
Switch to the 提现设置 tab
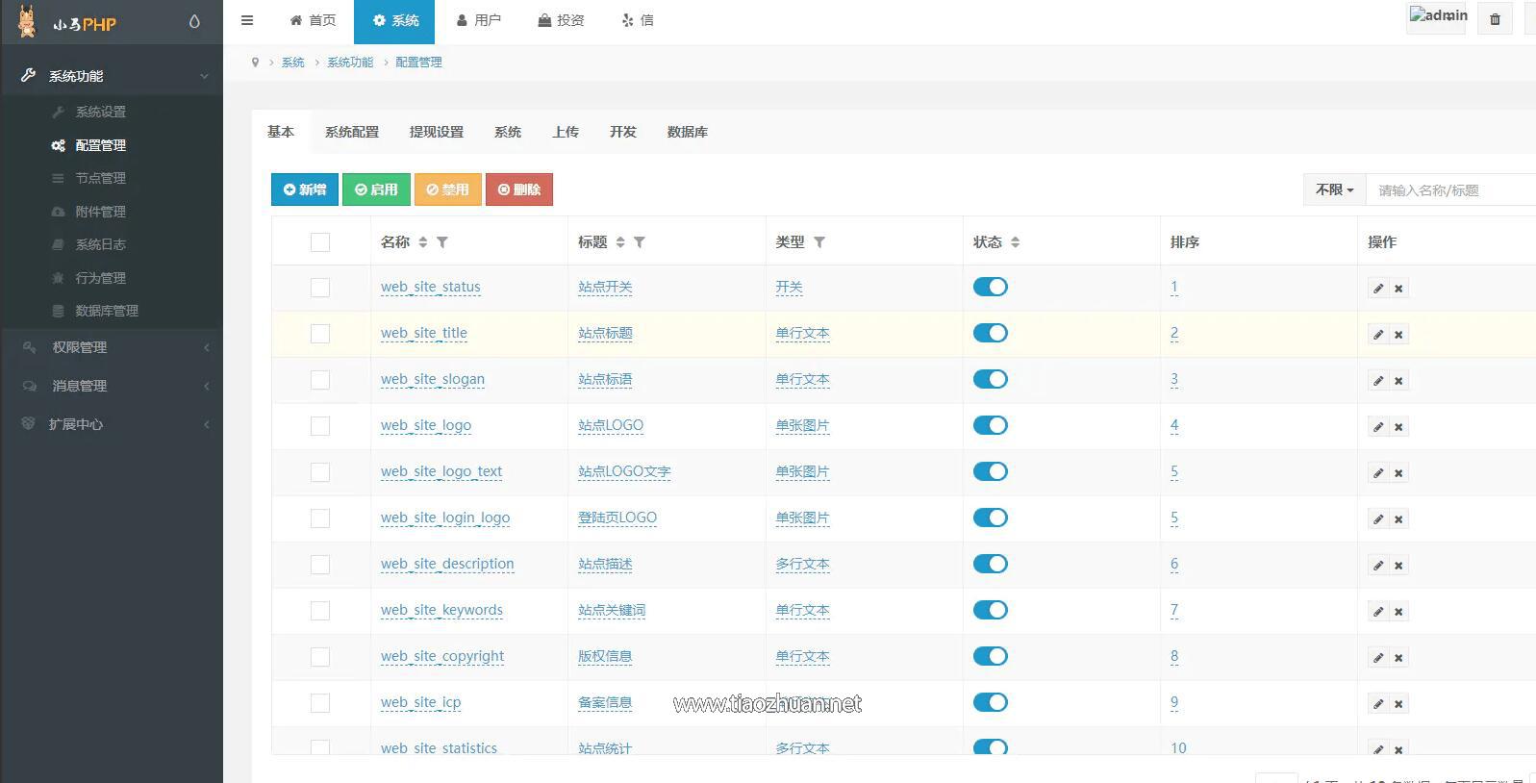tap(436, 132)
